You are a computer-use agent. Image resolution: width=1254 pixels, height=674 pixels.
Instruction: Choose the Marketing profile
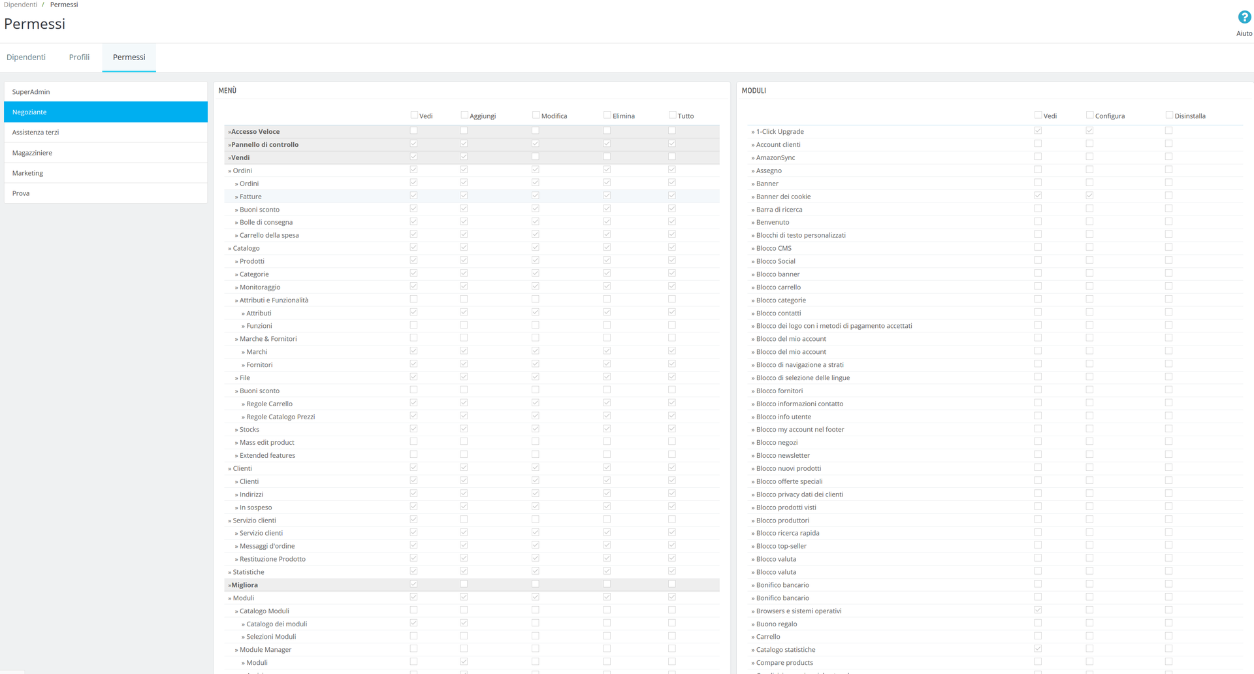106,173
